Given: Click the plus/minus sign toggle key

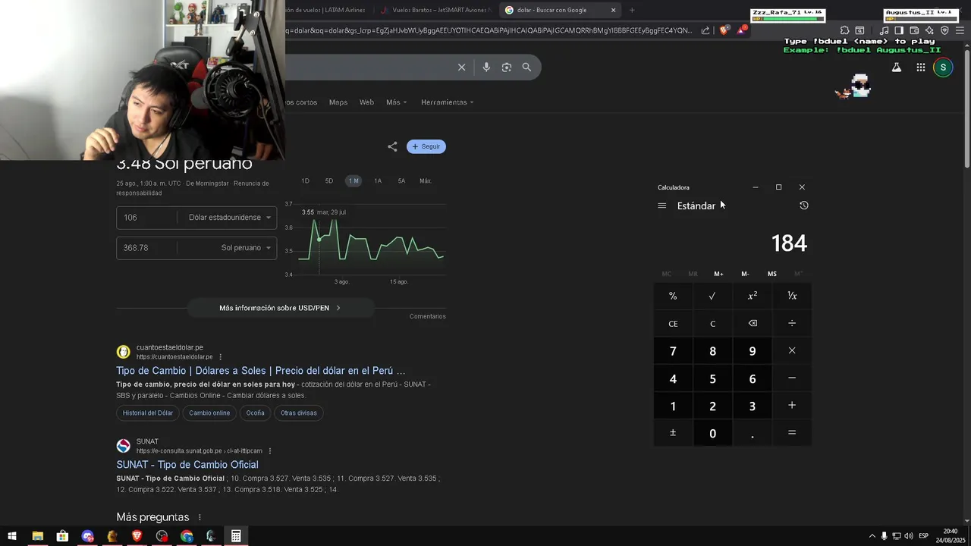Looking at the screenshot, I should click(673, 433).
